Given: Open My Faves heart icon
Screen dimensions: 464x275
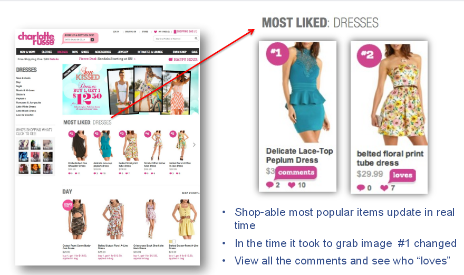Looking at the screenshot, I should coord(156,32).
